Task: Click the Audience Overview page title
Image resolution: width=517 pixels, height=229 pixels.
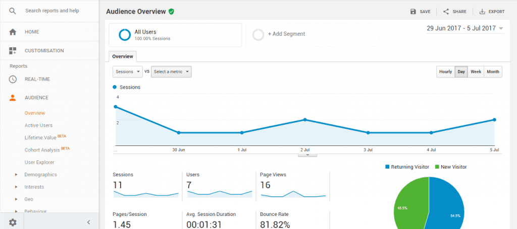Action: [136, 12]
